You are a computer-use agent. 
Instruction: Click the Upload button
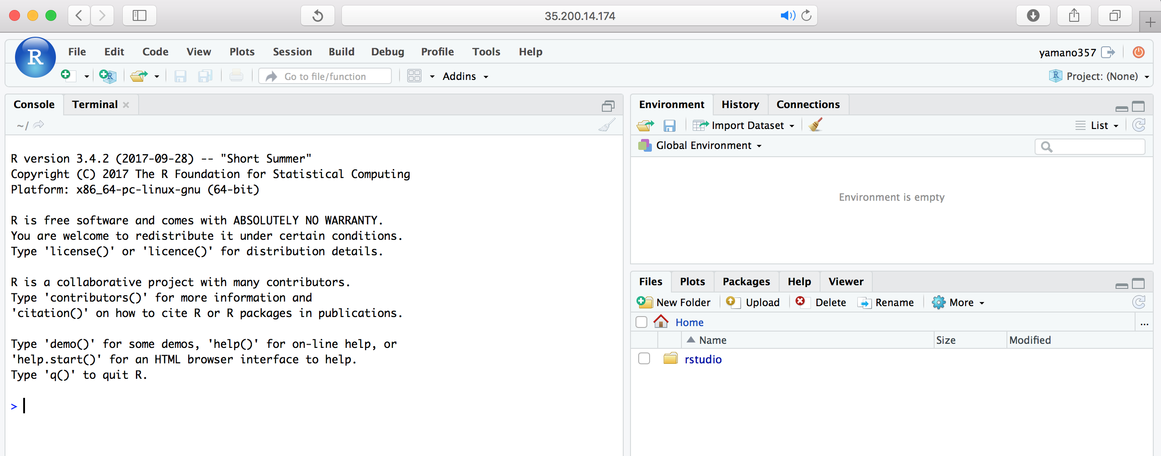pos(753,302)
